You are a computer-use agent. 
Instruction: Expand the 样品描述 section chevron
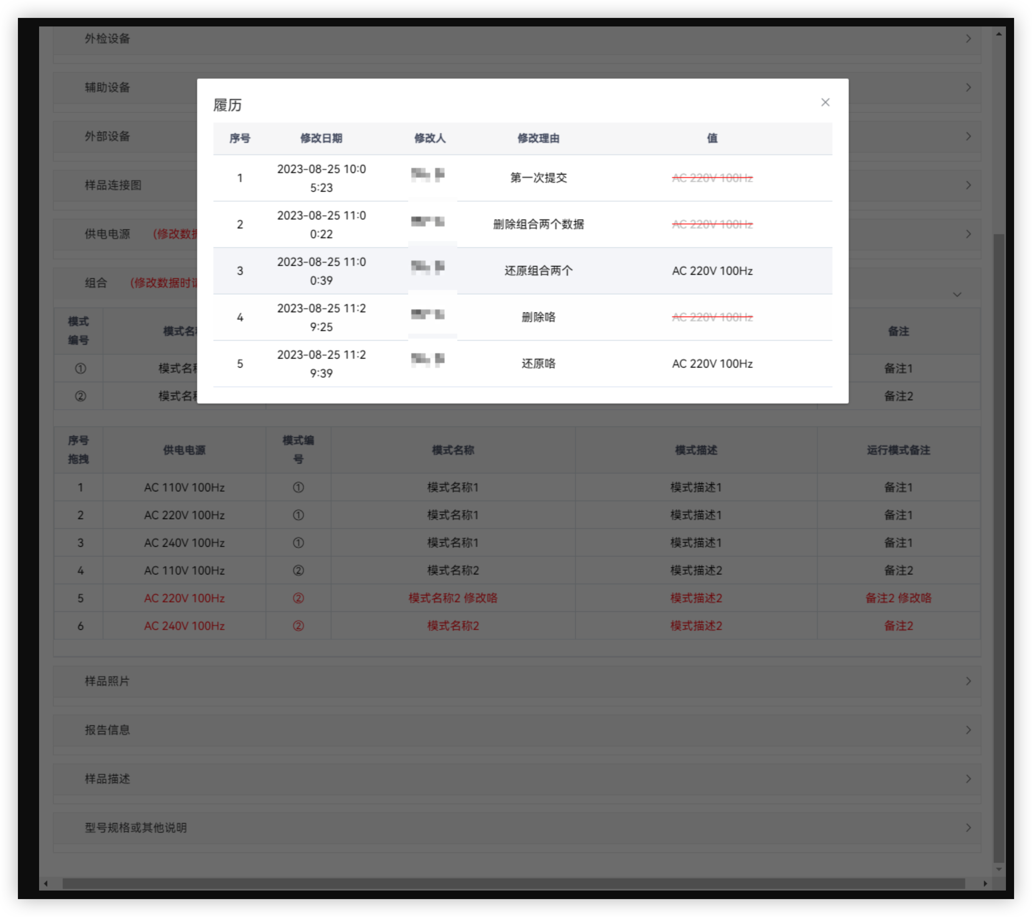click(968, 779)
